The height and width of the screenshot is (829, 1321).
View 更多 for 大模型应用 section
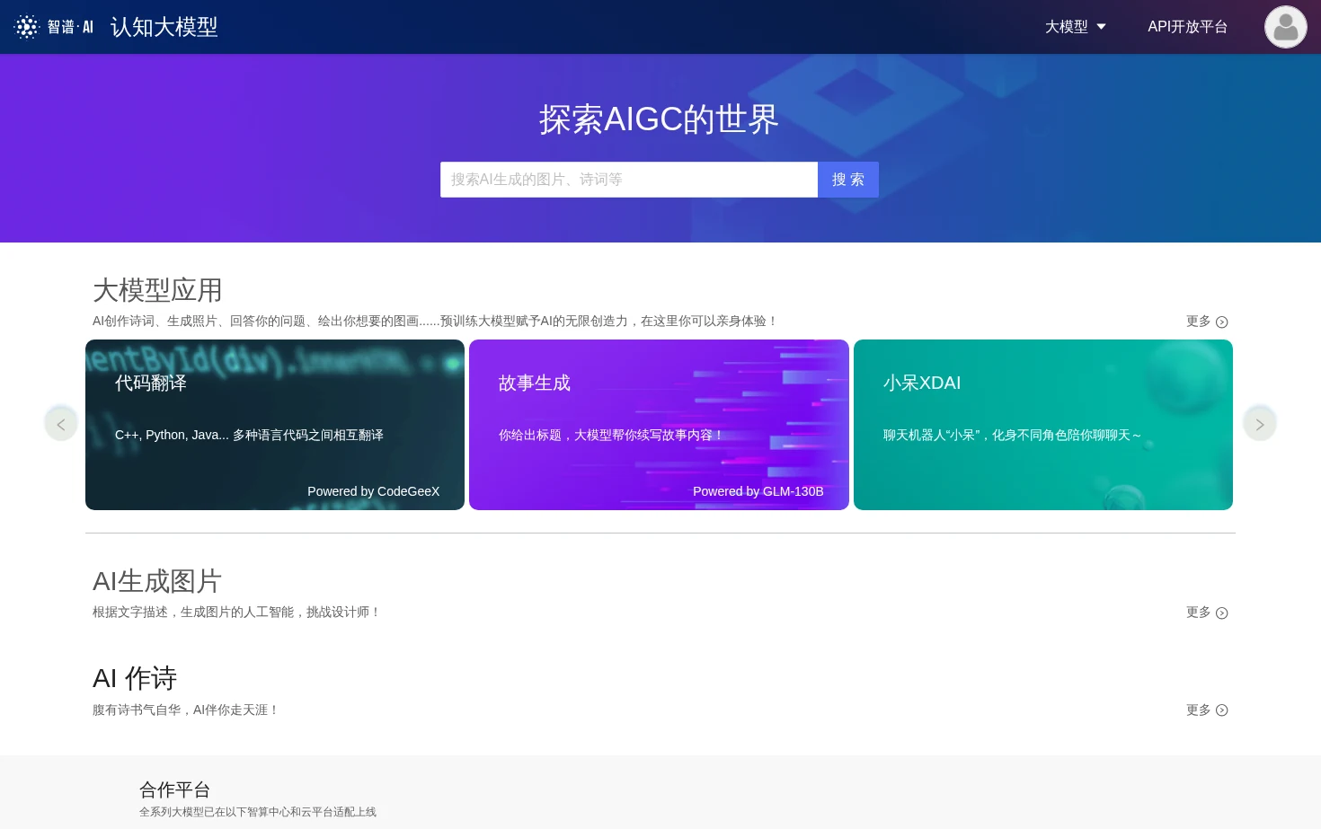pos(1207,322)
